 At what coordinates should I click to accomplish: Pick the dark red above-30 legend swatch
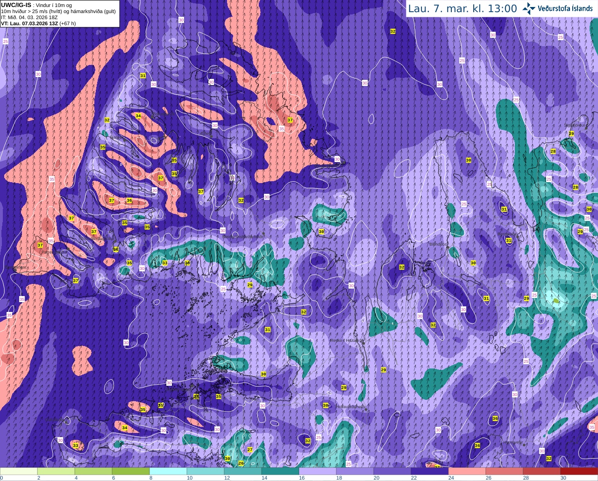pyautogui.click(x=579, y=471)
